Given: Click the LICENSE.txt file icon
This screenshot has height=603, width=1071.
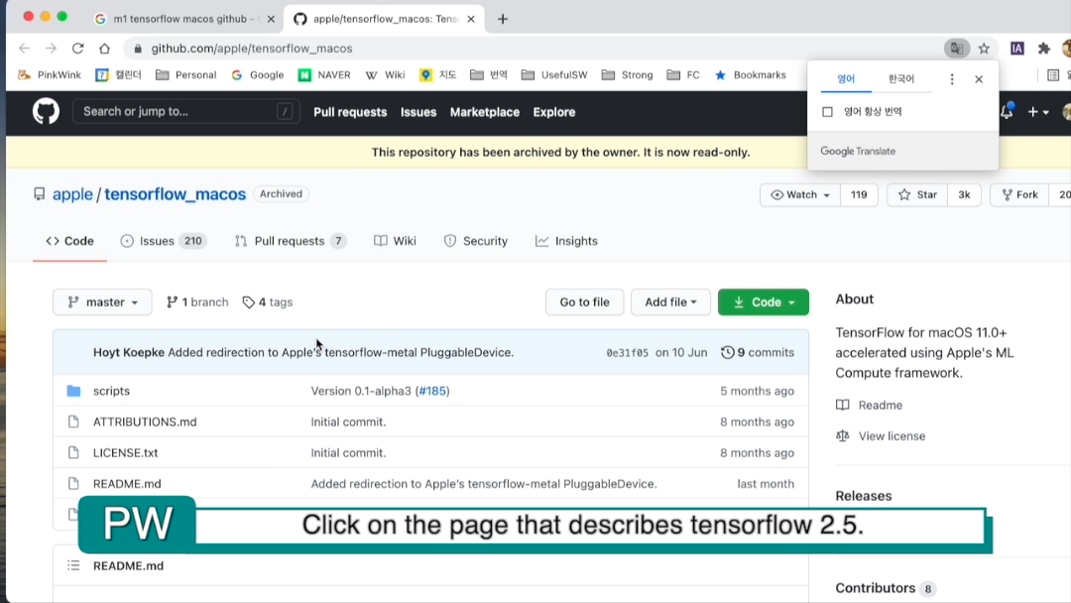Looking at the screenshot, I should (73, 453).
